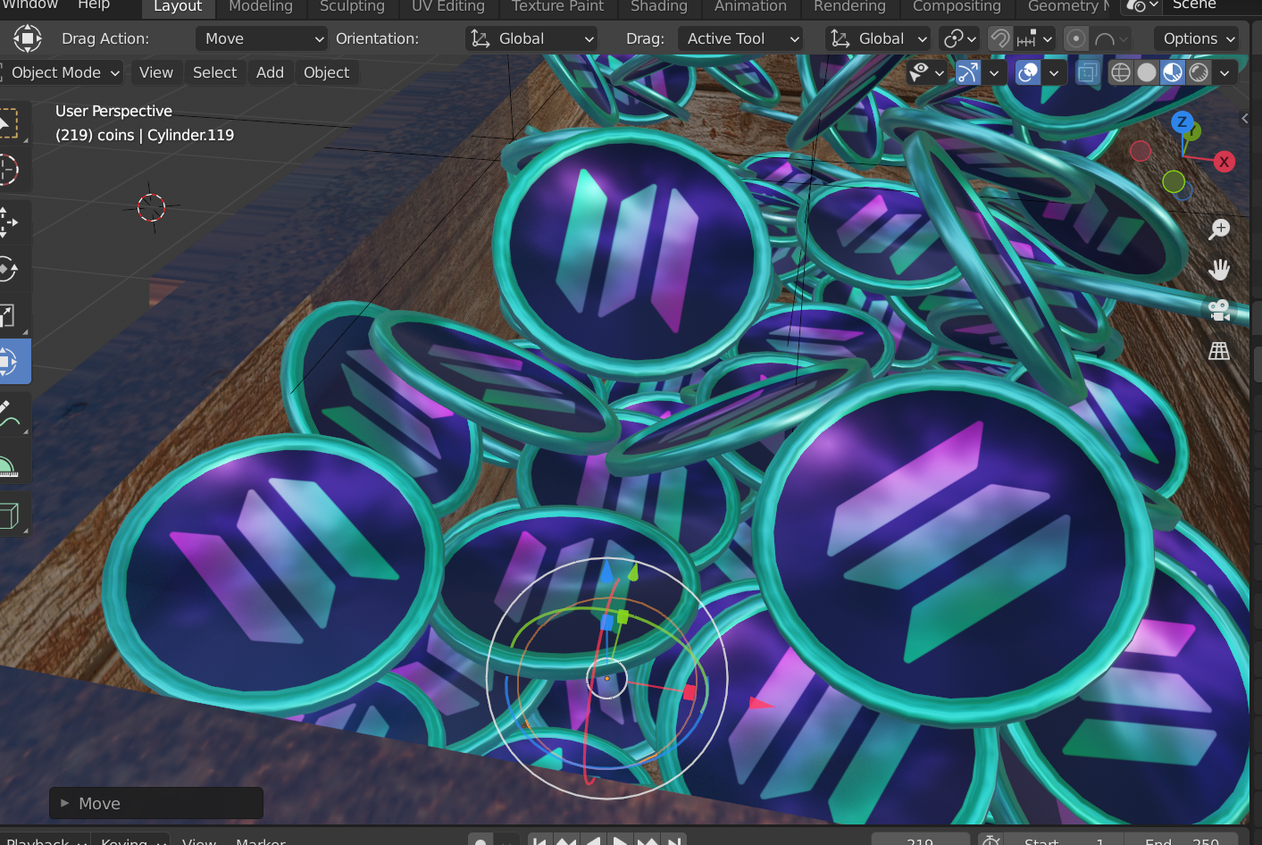Switch to Wireframe viewport shading

1121,72
